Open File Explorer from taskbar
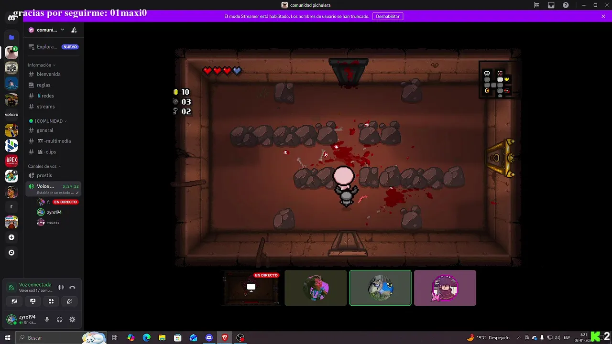Screen dimensions: 612x344 pyautogui.click(x=162, y=338)
